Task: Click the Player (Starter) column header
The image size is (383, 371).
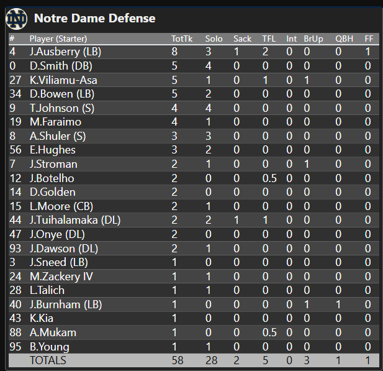Action: tap(60, 39)
